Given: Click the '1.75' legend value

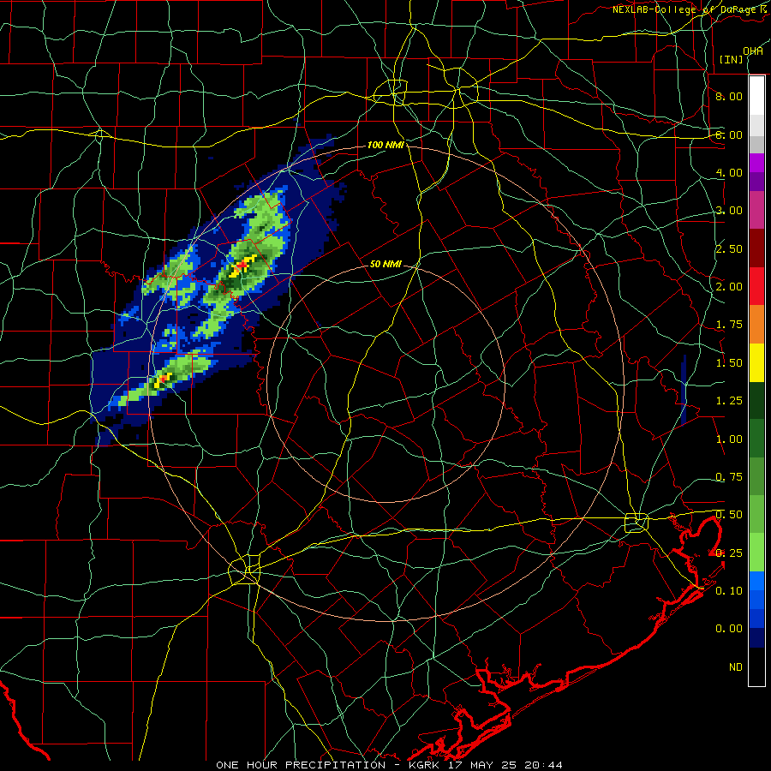Looking at the screenshot, I should coord(729,325).
